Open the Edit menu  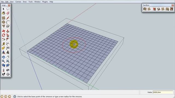(x=7, y=2)
